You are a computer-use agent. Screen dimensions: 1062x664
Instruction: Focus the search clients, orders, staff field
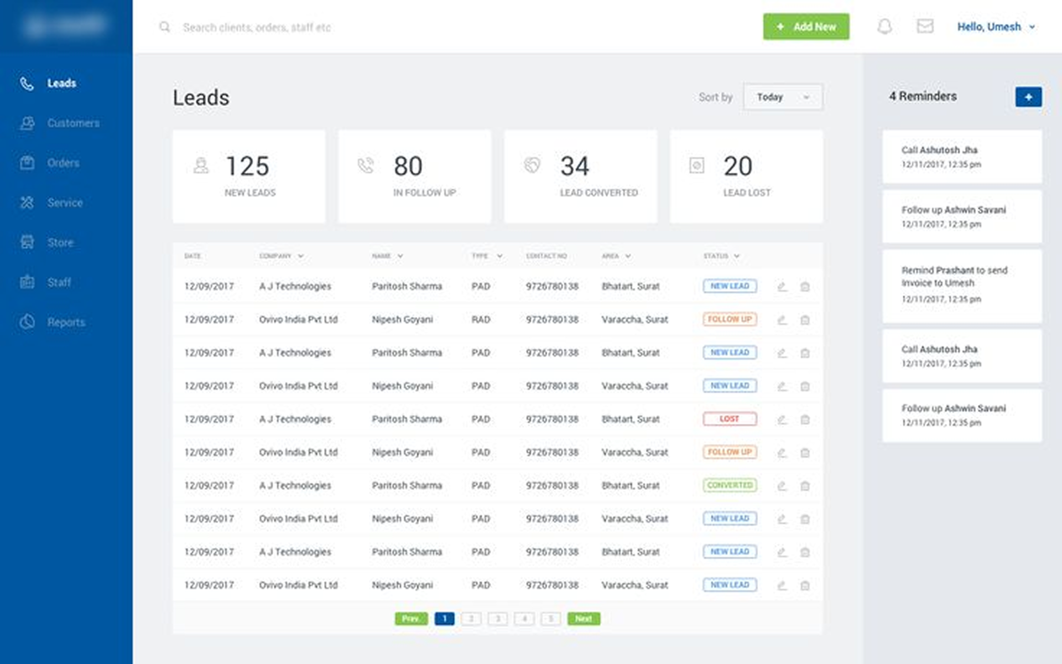pyautogui.click(x=257, y=27)
